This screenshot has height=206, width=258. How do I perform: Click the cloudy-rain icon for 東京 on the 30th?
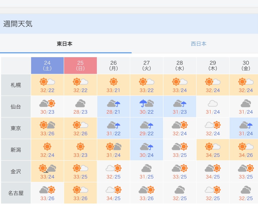tap(246, 125)
